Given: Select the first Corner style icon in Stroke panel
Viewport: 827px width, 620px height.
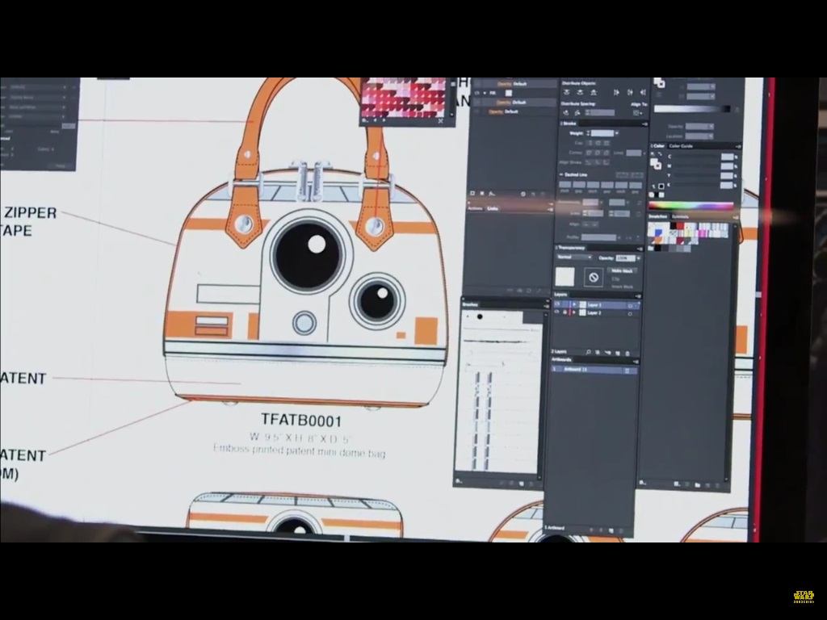Looking at the screenshot, I should pyautogui.click(x=588, y=153).
